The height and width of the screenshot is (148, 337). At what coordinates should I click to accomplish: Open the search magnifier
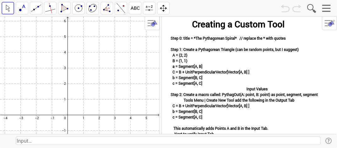click(x=311, y=8)
